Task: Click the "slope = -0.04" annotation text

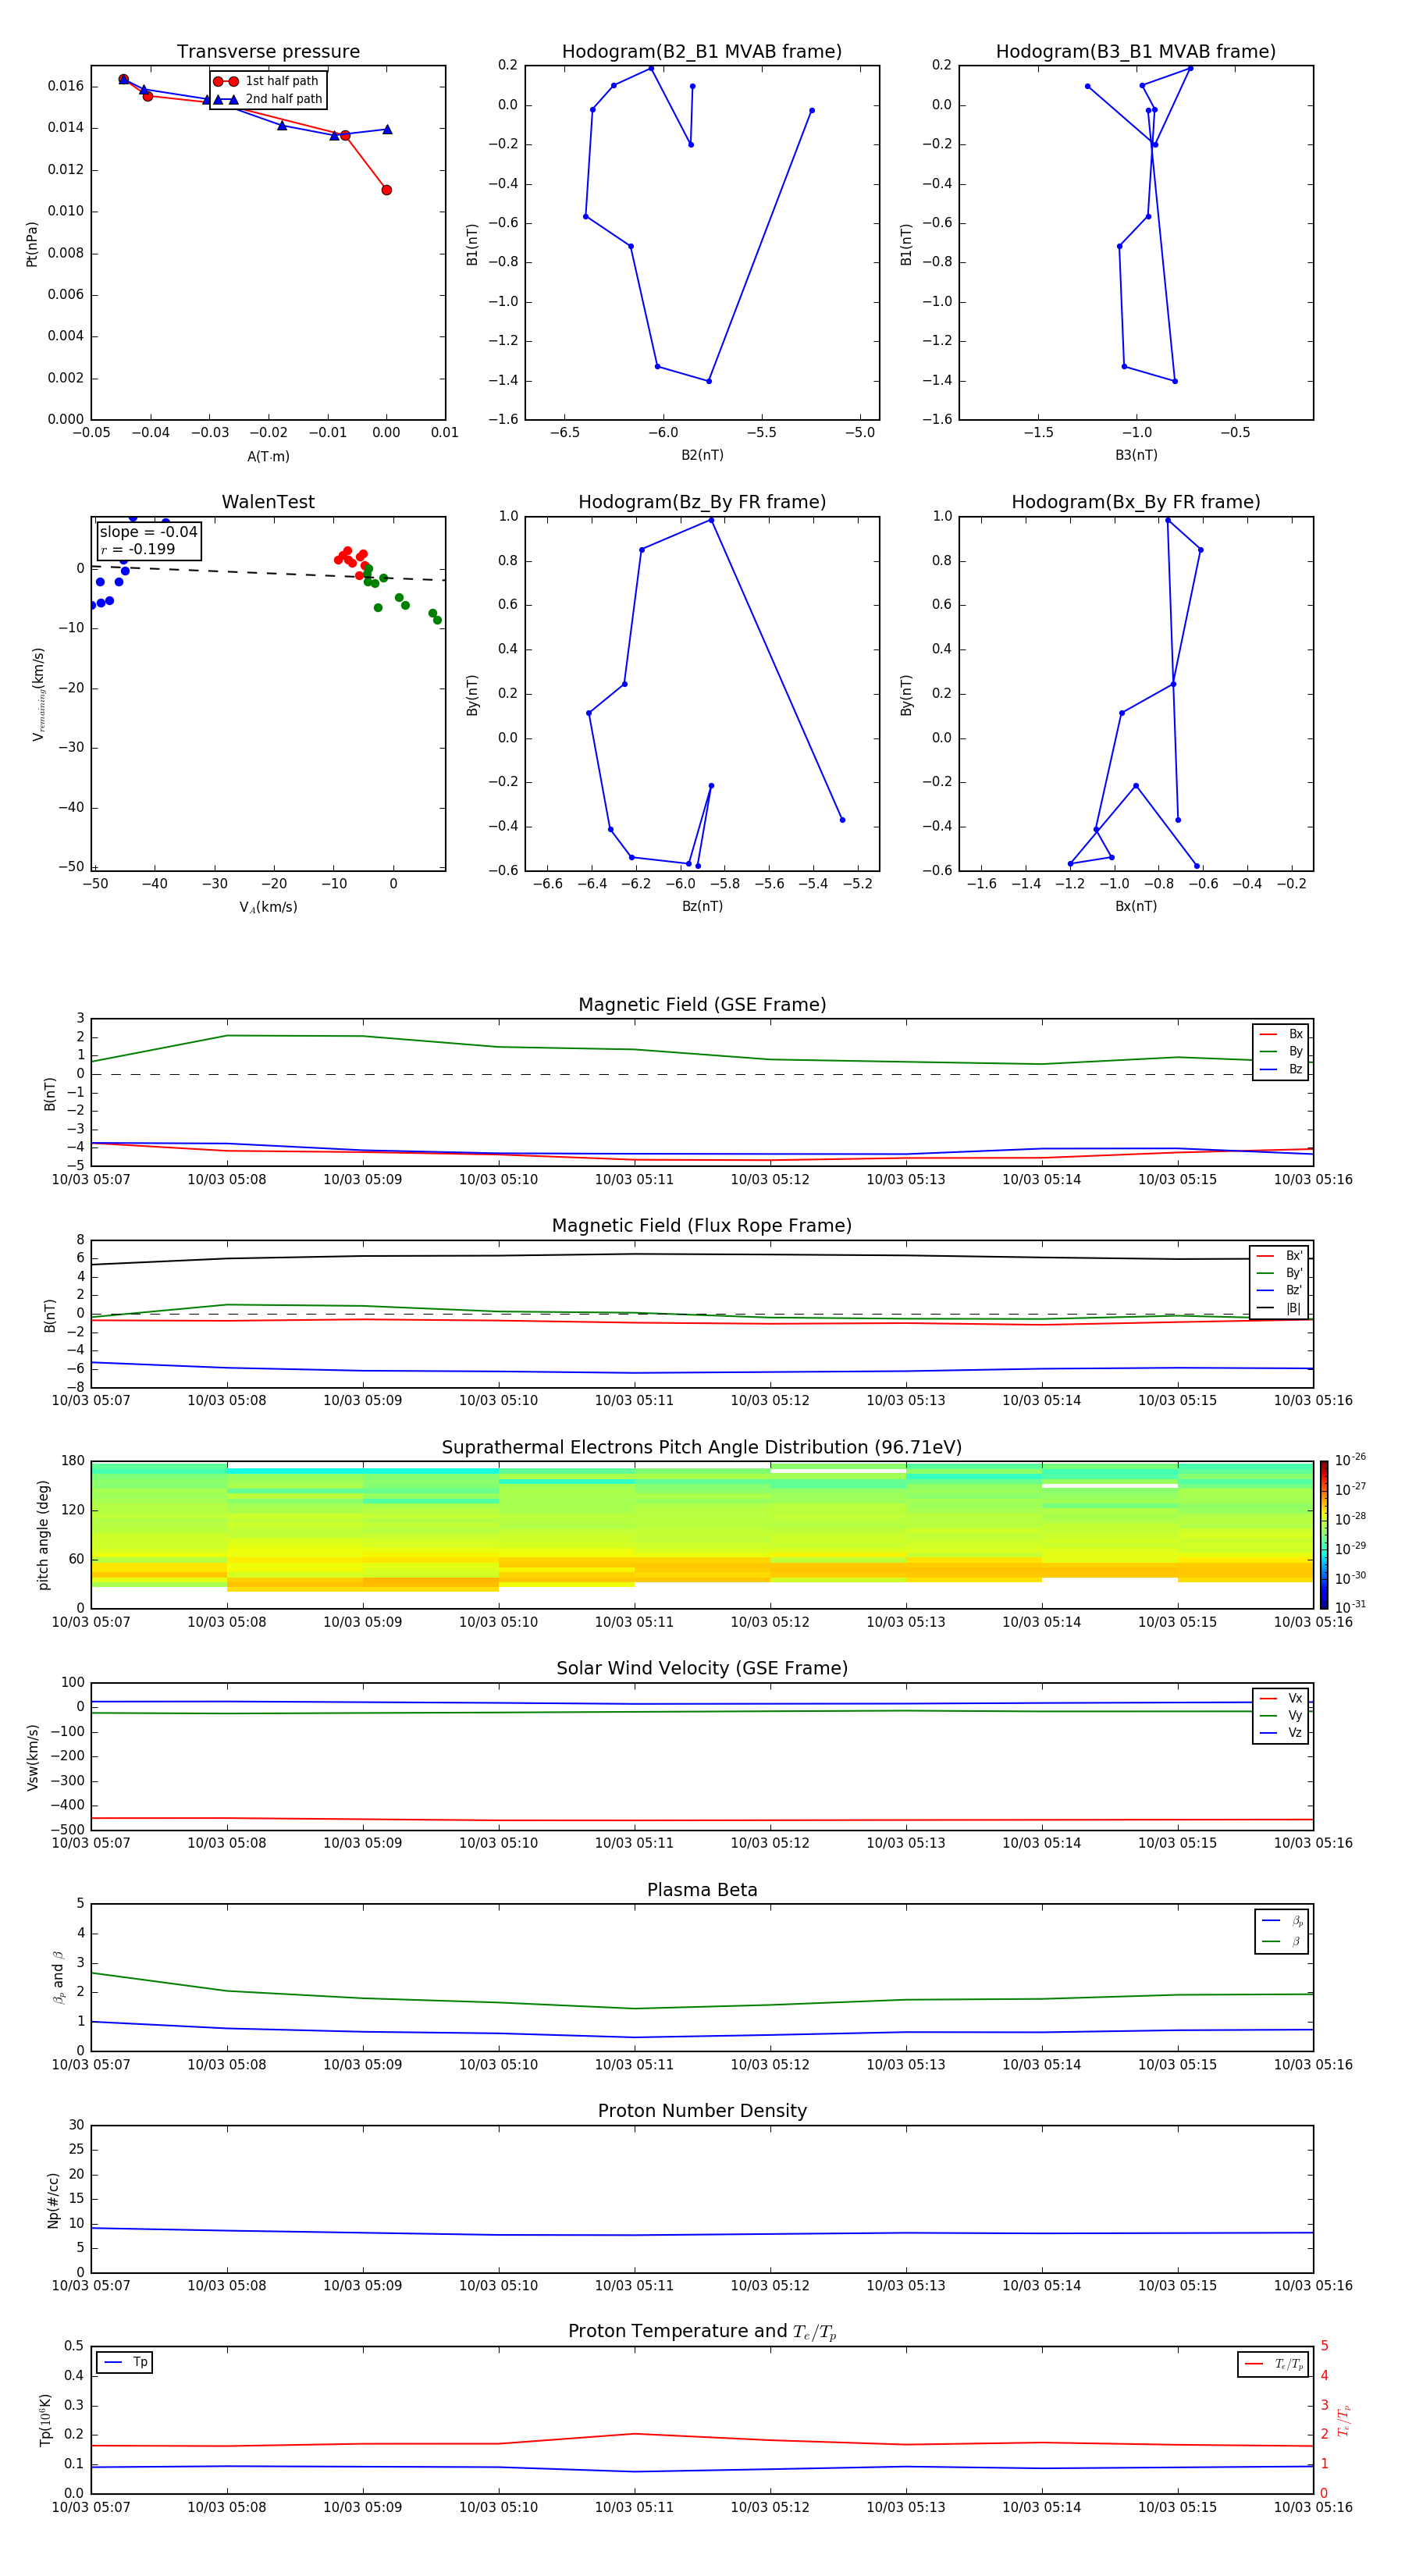Action: 148,532
